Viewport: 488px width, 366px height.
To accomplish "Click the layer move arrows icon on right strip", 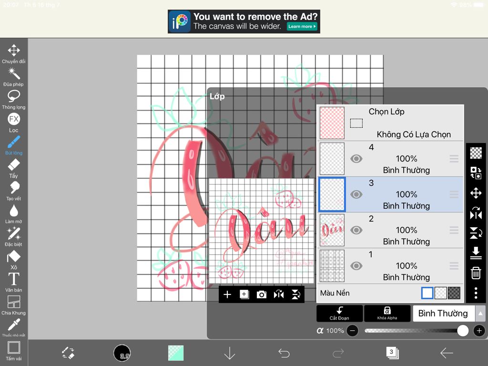I will [x=476, y=193].
